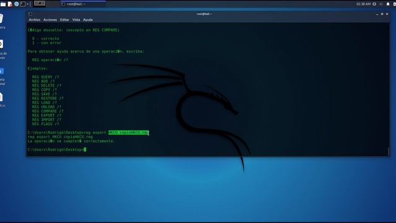Click the terminal vertical scrollbar handle
The image size is (396, 223).
[389, 151]
